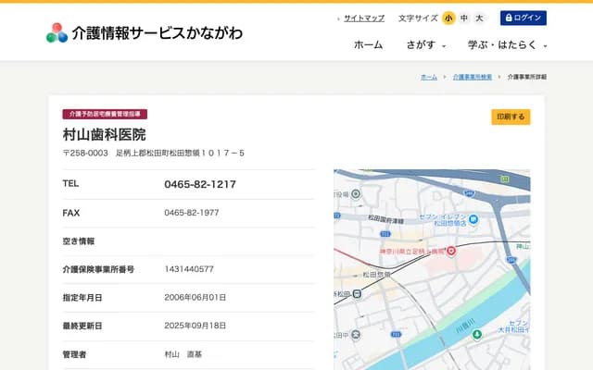Click the 松田惣領 label on the map
The image size is (593, 370).
(x=376, y=275)
